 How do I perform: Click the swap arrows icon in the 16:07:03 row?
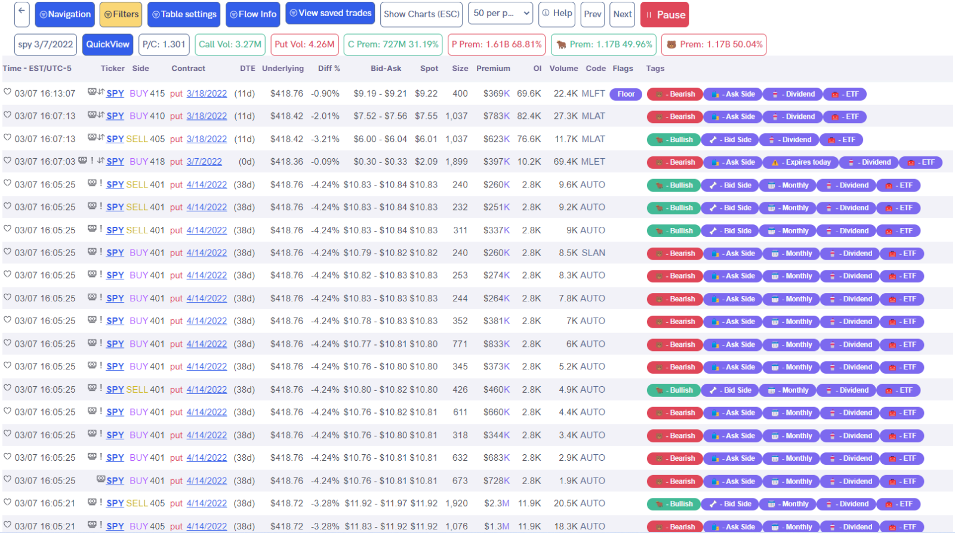101,160
